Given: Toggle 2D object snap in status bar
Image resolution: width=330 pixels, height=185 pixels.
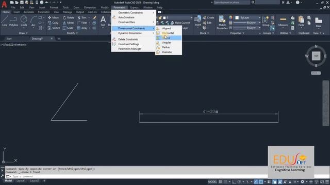Looking at the screenshot, I should click(261, 182).
